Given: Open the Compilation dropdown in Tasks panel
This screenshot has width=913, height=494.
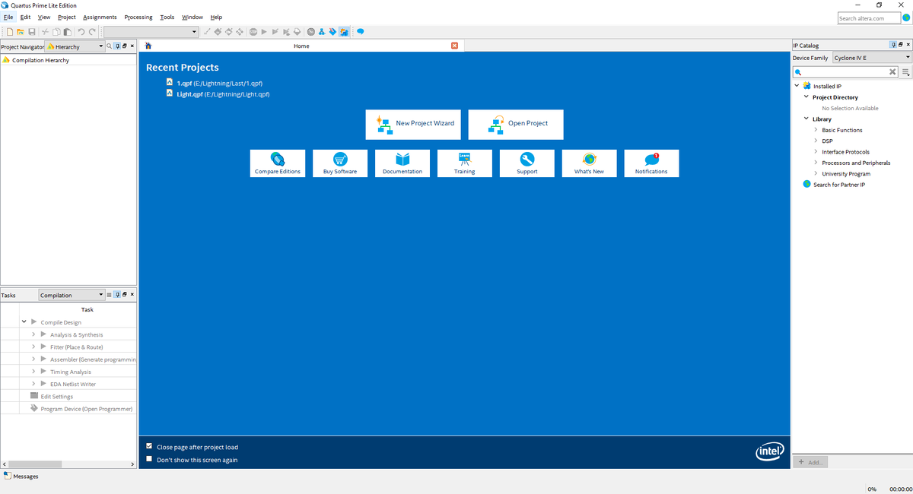Looking at the screenshot, I should click(x=72, y=295).
